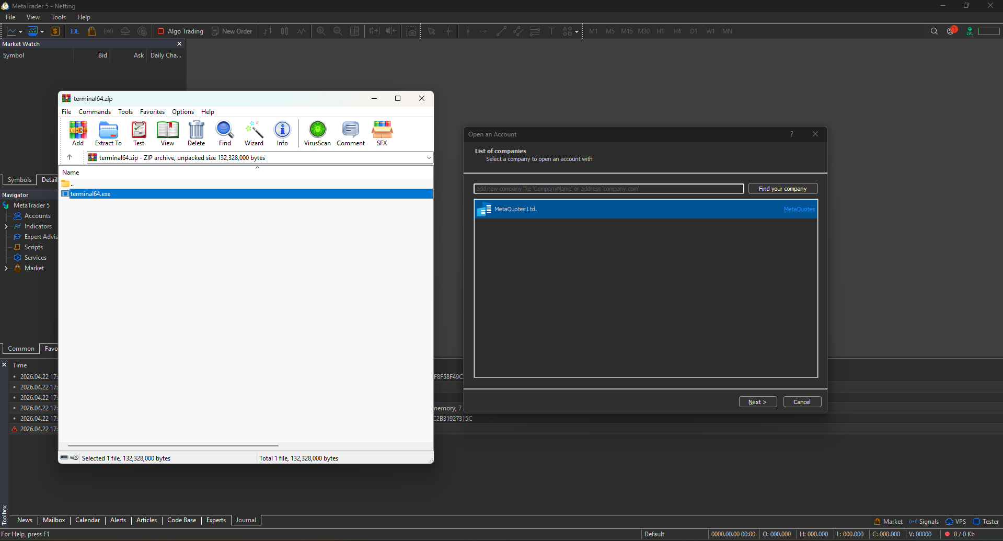Toggle chart auto scroll icon
Screen dimensions: 1003x541
pyautogui.click(x=374, y=31)
